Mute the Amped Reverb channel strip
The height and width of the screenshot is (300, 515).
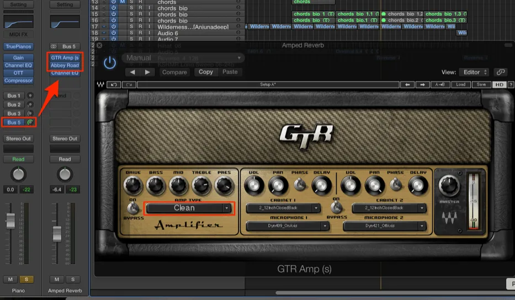(57, 280)
